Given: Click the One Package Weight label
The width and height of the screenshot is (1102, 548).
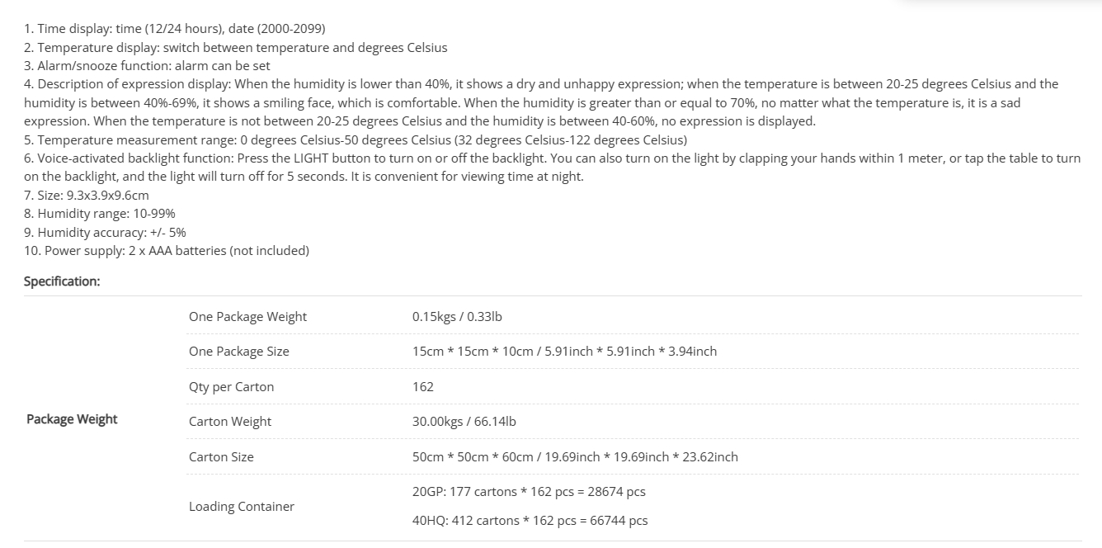Looking at the screenshot, I should (x=247, y=317).
